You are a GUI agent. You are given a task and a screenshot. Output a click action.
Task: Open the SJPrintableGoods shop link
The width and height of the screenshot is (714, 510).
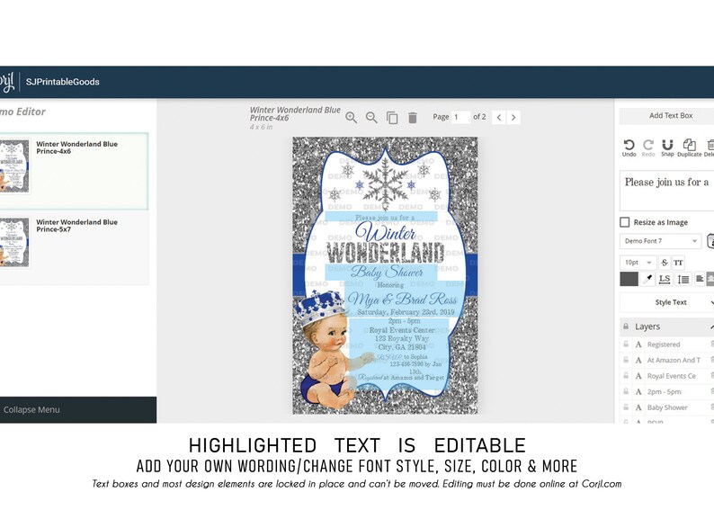coord(62,82)
